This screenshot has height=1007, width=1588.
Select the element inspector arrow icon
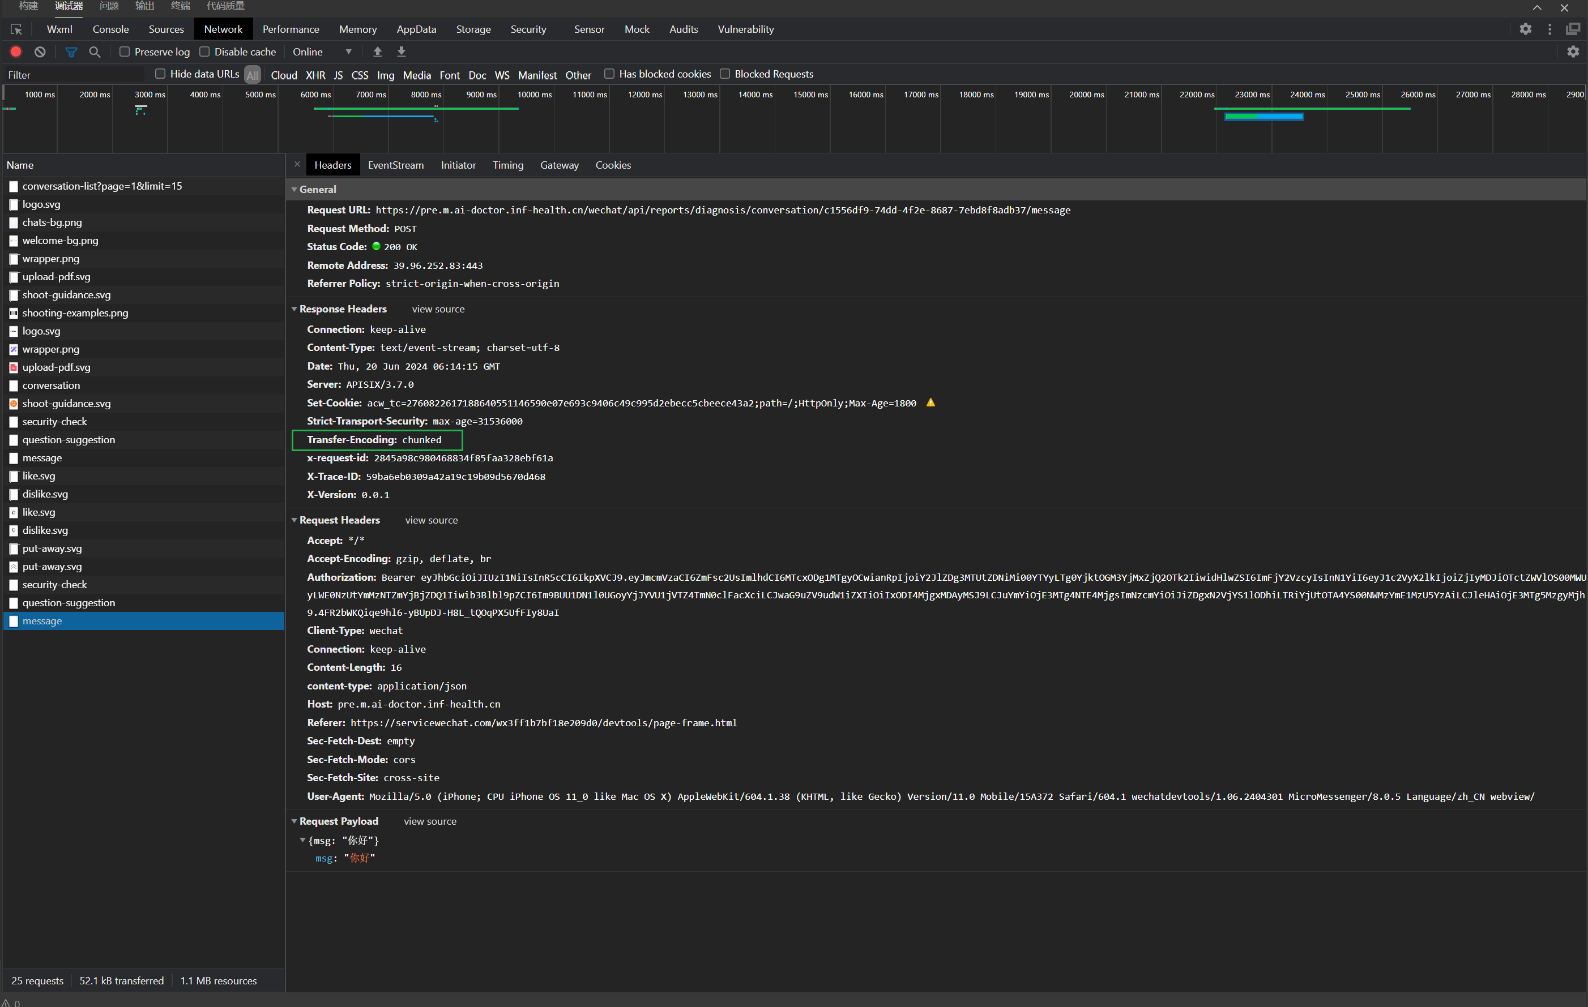point(16,29)
